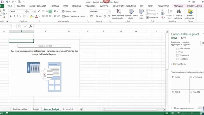Viewport: 204px width, 115px height.
Task: Open Formattazione condizionale menu
Action: 118,14
